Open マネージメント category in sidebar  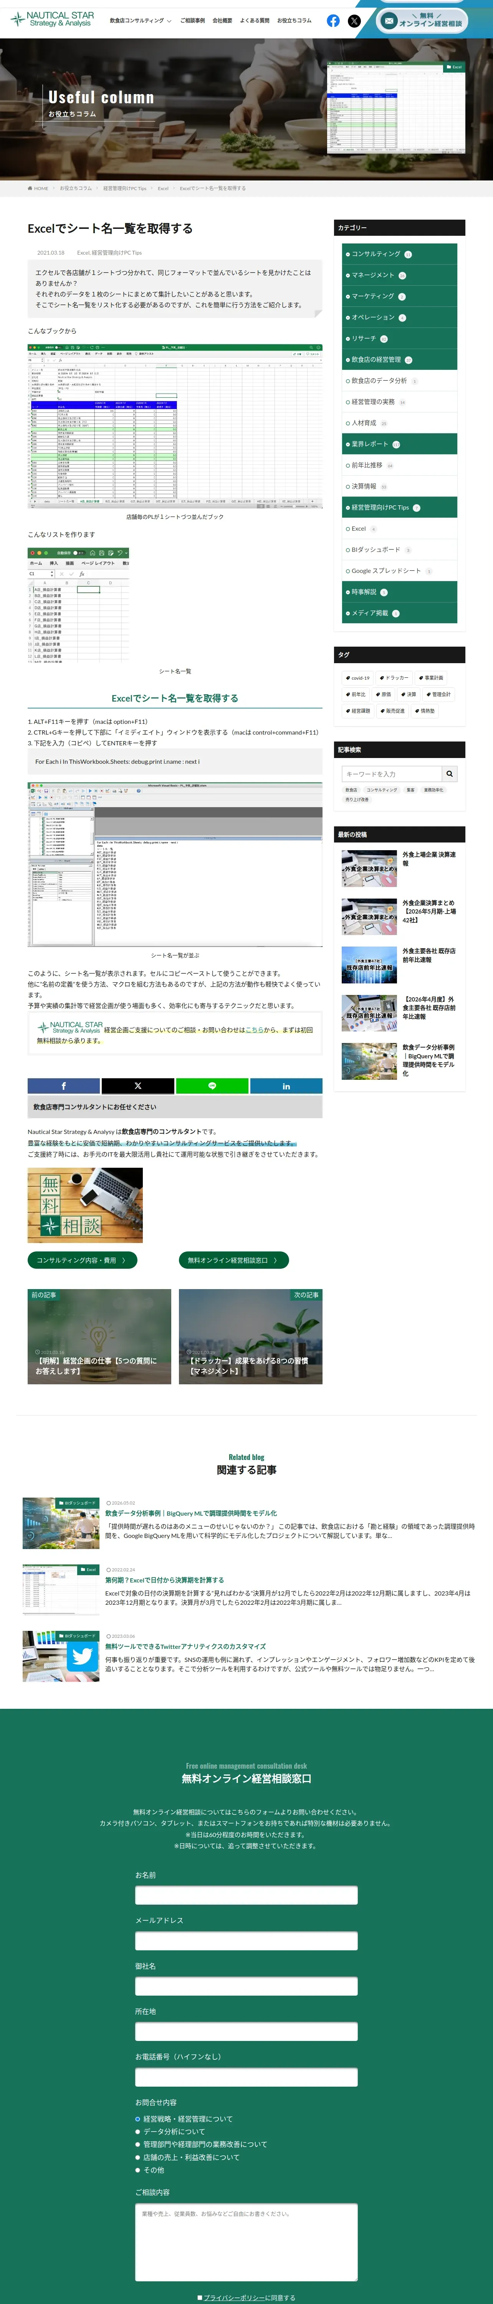[399, 275]
